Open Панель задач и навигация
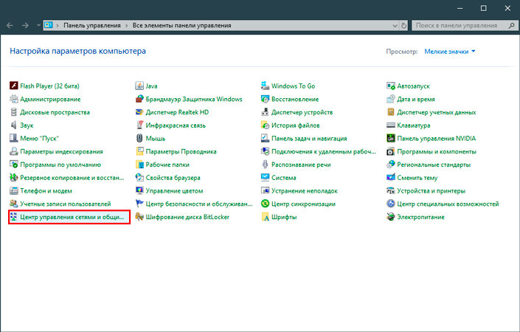This screenshot has height=332, width=520. [304, 138]
